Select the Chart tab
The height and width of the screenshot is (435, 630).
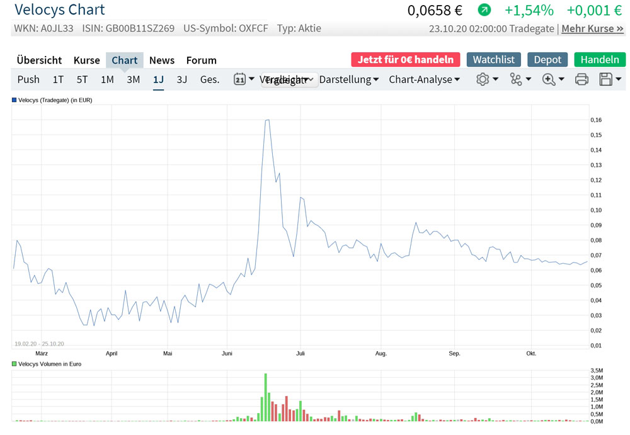pos(125,60)
